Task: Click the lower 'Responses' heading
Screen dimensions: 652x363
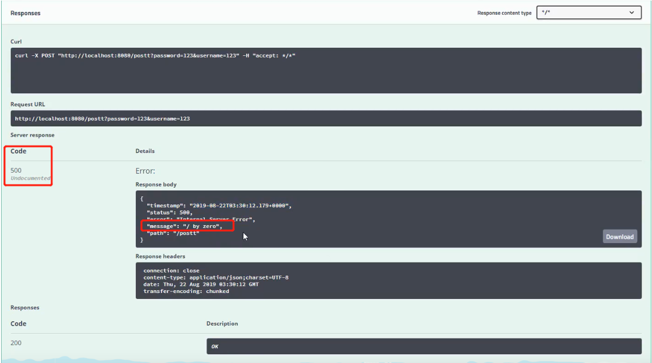Action: [x=25, y=307]
